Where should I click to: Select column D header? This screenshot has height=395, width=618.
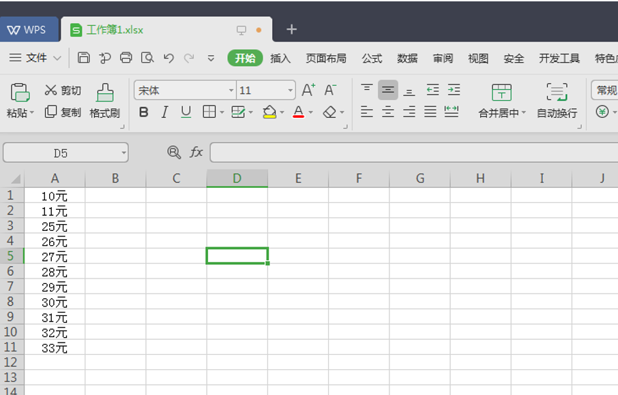click(x=237, y=178)
